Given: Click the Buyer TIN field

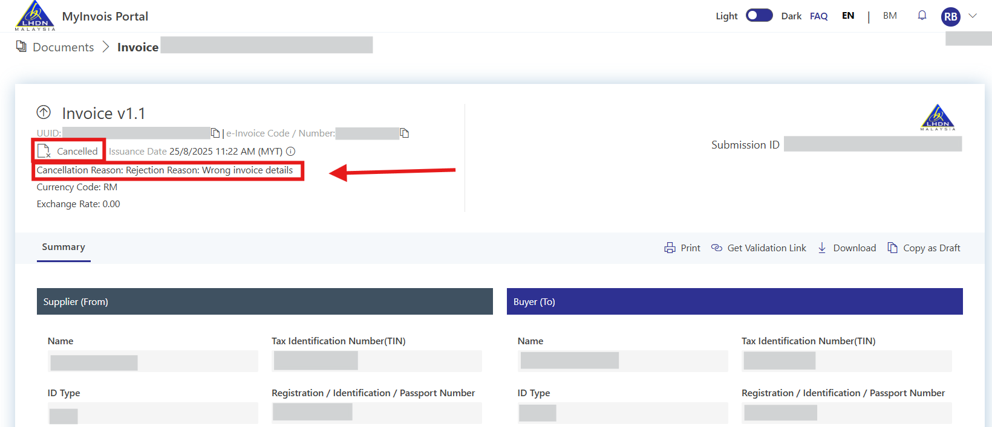Looking at the screenshot, I should tap(847, 361).
